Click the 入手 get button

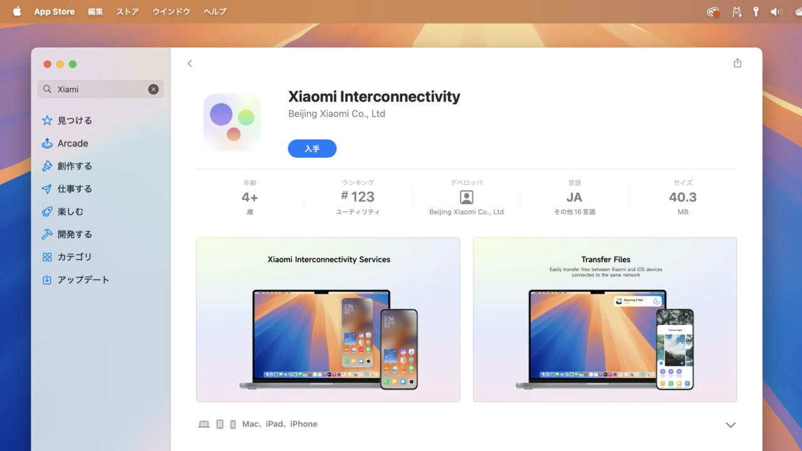click(x=312, y=148)
